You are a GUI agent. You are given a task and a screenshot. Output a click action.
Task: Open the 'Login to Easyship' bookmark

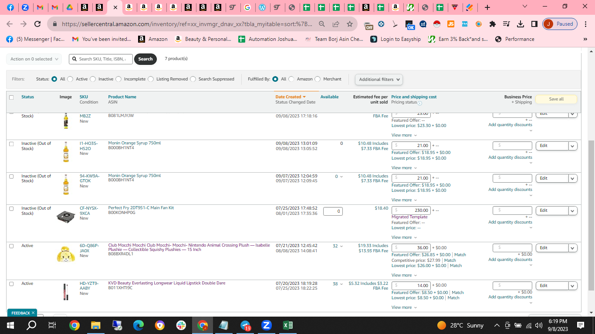396,39
